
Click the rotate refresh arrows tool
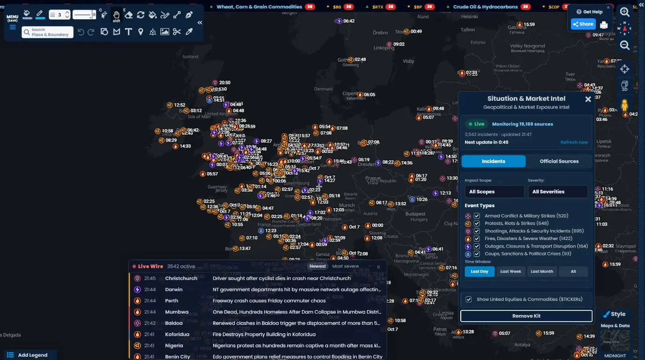click(141, 15)
